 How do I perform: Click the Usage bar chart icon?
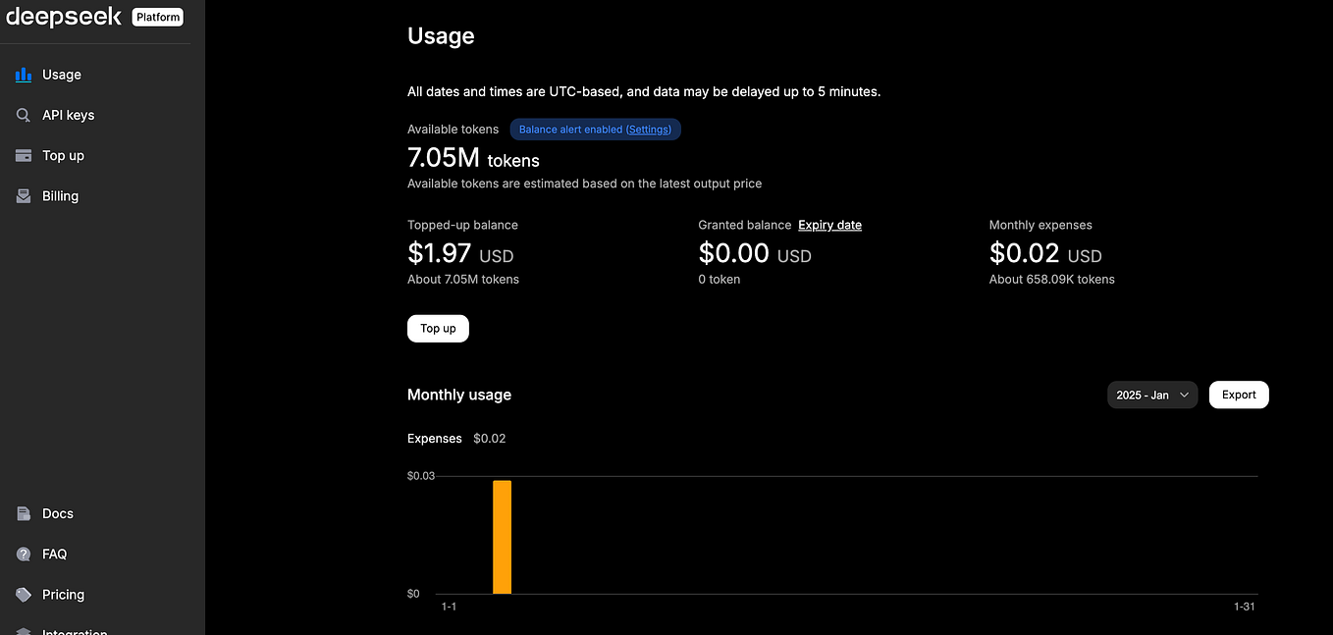[x=24, y=75]
